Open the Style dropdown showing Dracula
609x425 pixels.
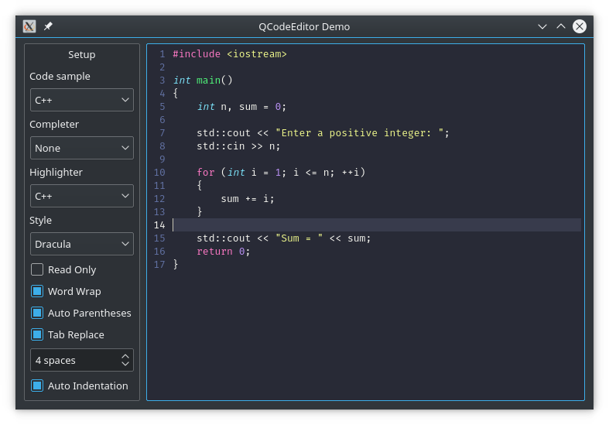click(81, 244)
